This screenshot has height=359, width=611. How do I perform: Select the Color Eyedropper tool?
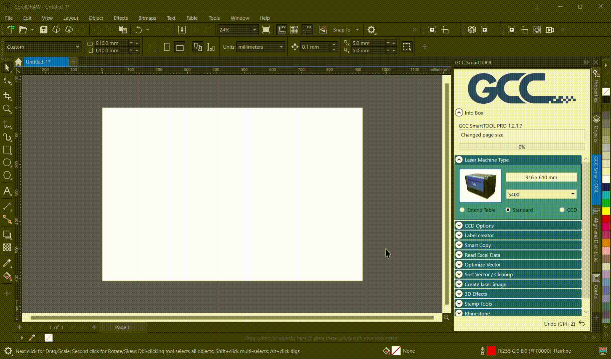[x=7, y=263]
